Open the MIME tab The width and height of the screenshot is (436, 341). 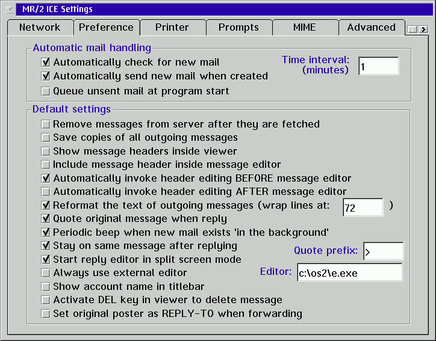(x=305, y=28)
